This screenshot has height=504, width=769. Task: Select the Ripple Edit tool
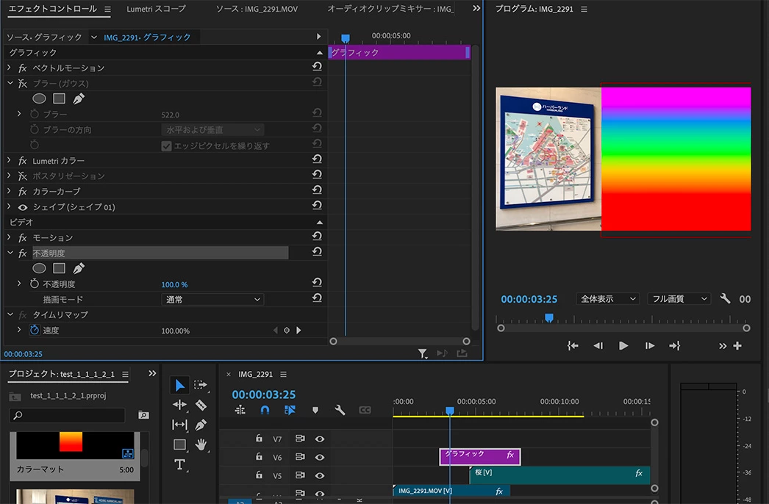[179, 405]
